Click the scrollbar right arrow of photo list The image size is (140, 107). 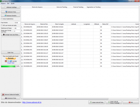(x=138, y=99)
